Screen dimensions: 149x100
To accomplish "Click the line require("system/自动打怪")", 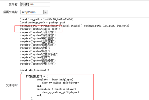I will (x=38, y=61).
